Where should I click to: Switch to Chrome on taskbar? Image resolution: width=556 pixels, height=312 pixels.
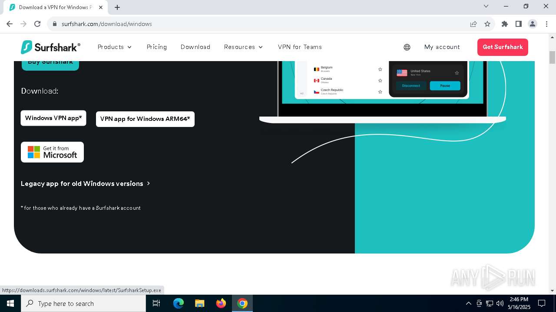(x=242, y=303)
